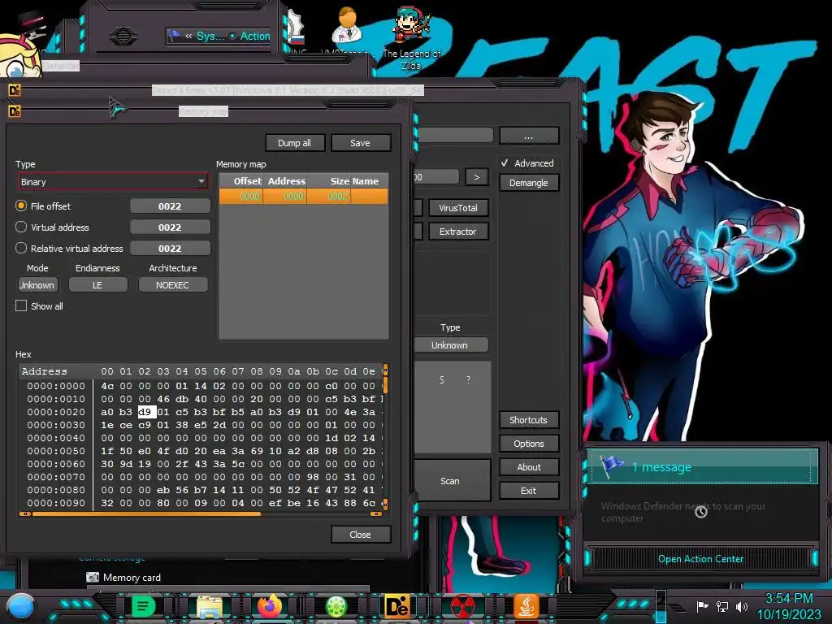The height and width of the screenshot is (624, 832).
Task: Click the 0000:0050 address row label
Action: click(56, 450)
